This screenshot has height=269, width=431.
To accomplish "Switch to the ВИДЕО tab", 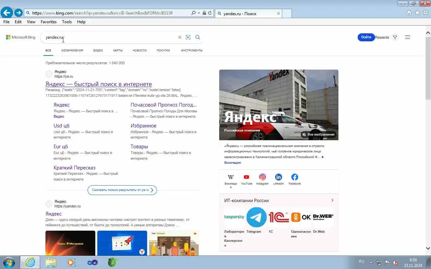I will click(98, 50).
